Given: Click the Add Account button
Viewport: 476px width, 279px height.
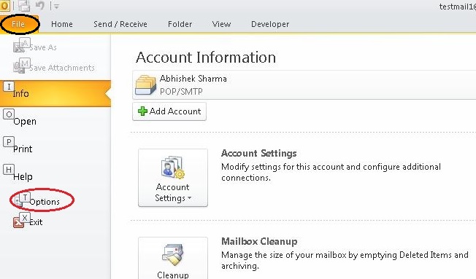Looking at the screenshot, I should (x=169, y=111).
